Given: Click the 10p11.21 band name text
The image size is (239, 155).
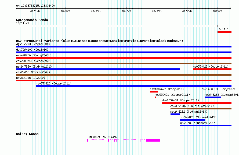Looking at the screenshot, I should pos(23,23).
